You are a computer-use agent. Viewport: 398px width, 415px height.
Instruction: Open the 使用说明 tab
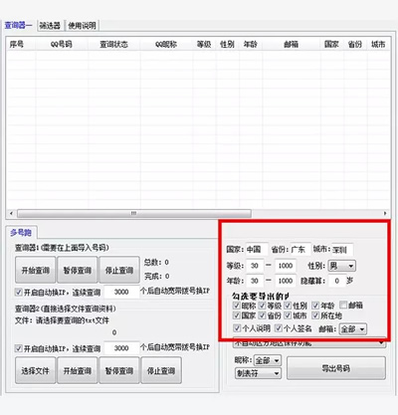click(82, 26)
